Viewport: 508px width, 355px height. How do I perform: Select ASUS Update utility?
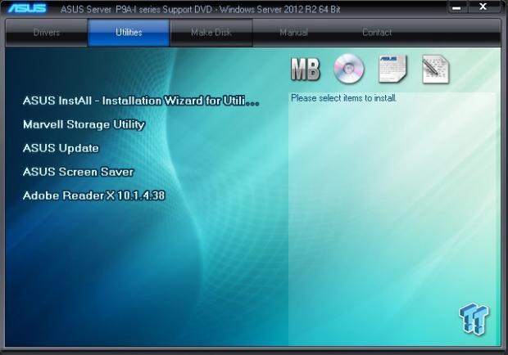tap(61, 148)
